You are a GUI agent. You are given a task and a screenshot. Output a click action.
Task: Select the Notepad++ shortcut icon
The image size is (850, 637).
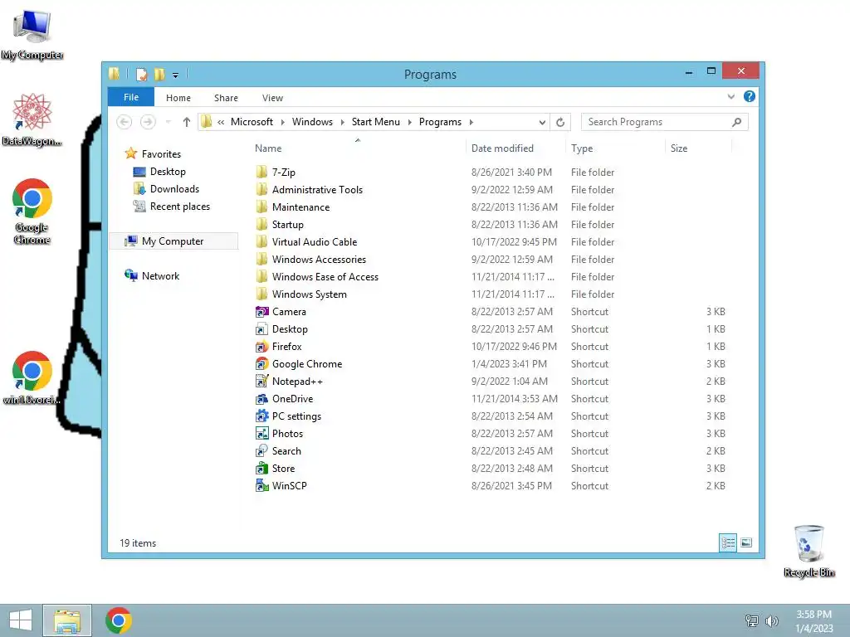click(x=261, y=382)
